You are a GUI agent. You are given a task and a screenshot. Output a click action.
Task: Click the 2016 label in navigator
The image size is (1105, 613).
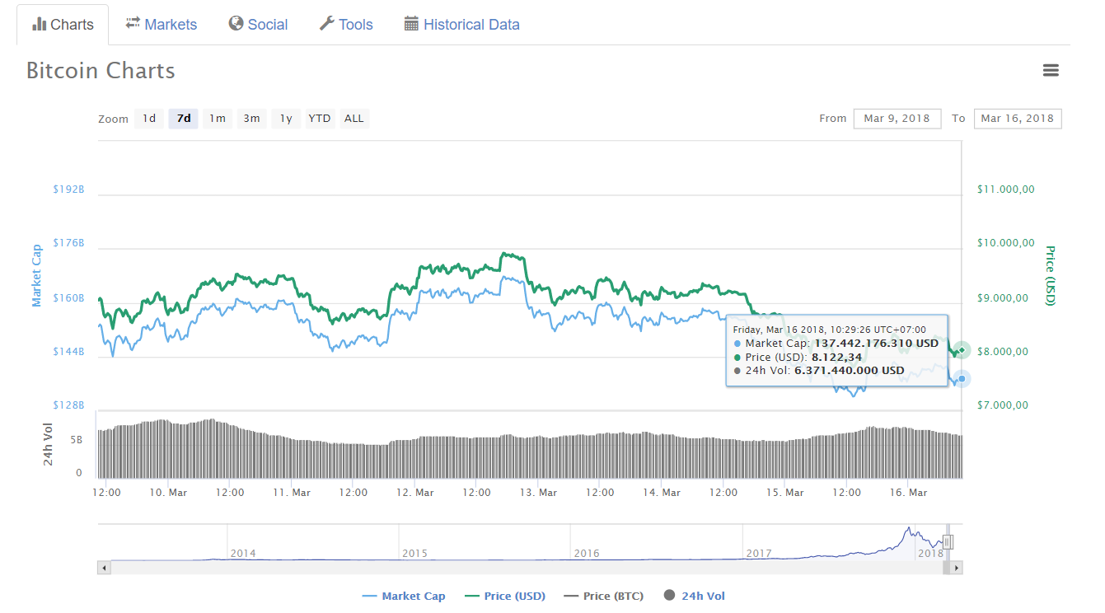coord(587,554)
